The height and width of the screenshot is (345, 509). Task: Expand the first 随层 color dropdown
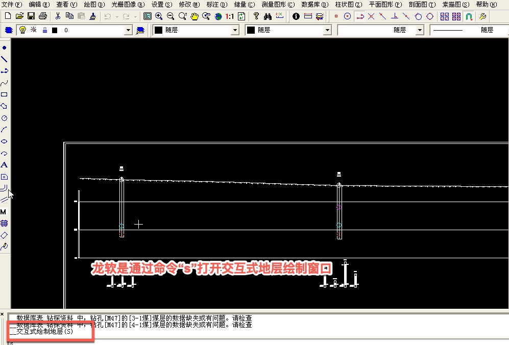pyautogui.click(x=235, y=30)
